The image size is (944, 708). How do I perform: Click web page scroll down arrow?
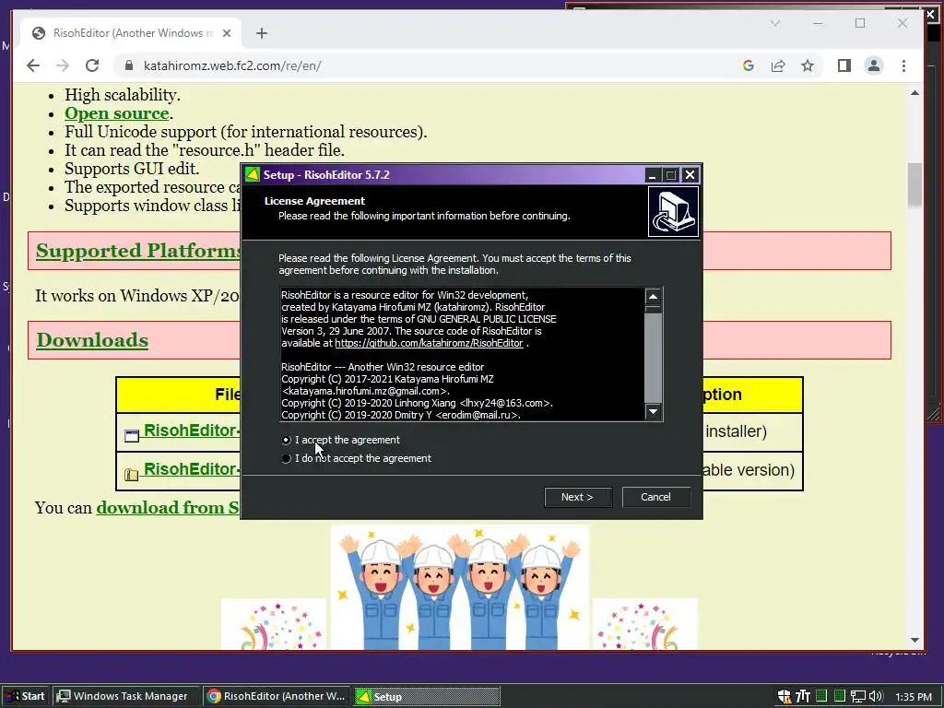click(915, 641)
